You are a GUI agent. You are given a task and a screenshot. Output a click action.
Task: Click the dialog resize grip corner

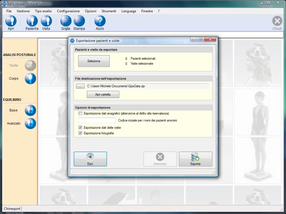coord(213,172)
